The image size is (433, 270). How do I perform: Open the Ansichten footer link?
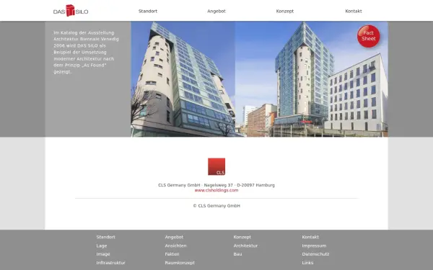[x=175, y=246]
